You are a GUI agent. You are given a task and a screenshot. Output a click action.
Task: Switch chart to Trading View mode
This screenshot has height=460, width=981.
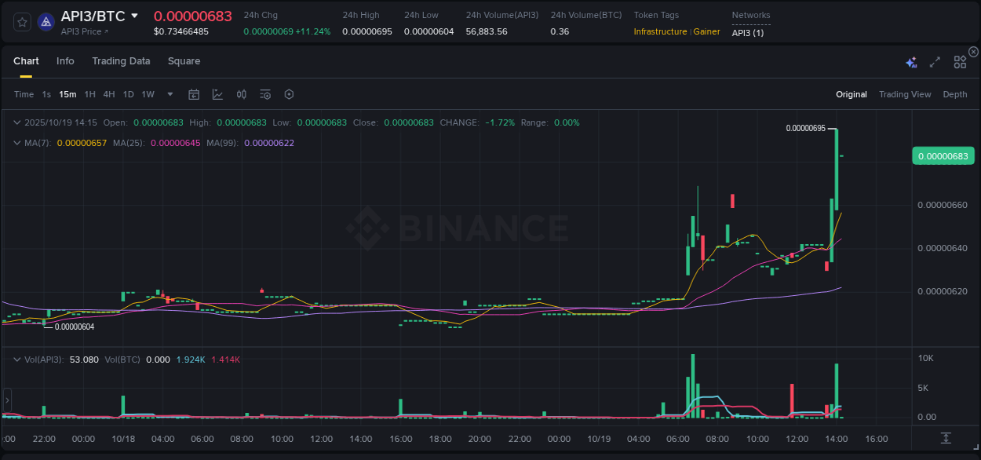[905, 94]
